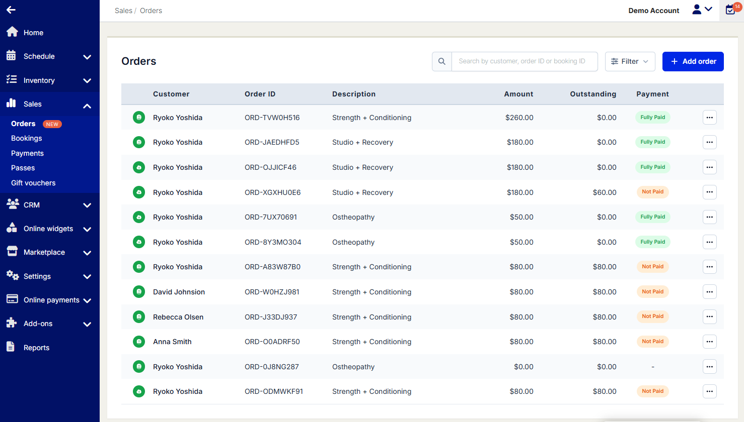
Task: Expand the CRM menu chevron
Action: (87, 205)
